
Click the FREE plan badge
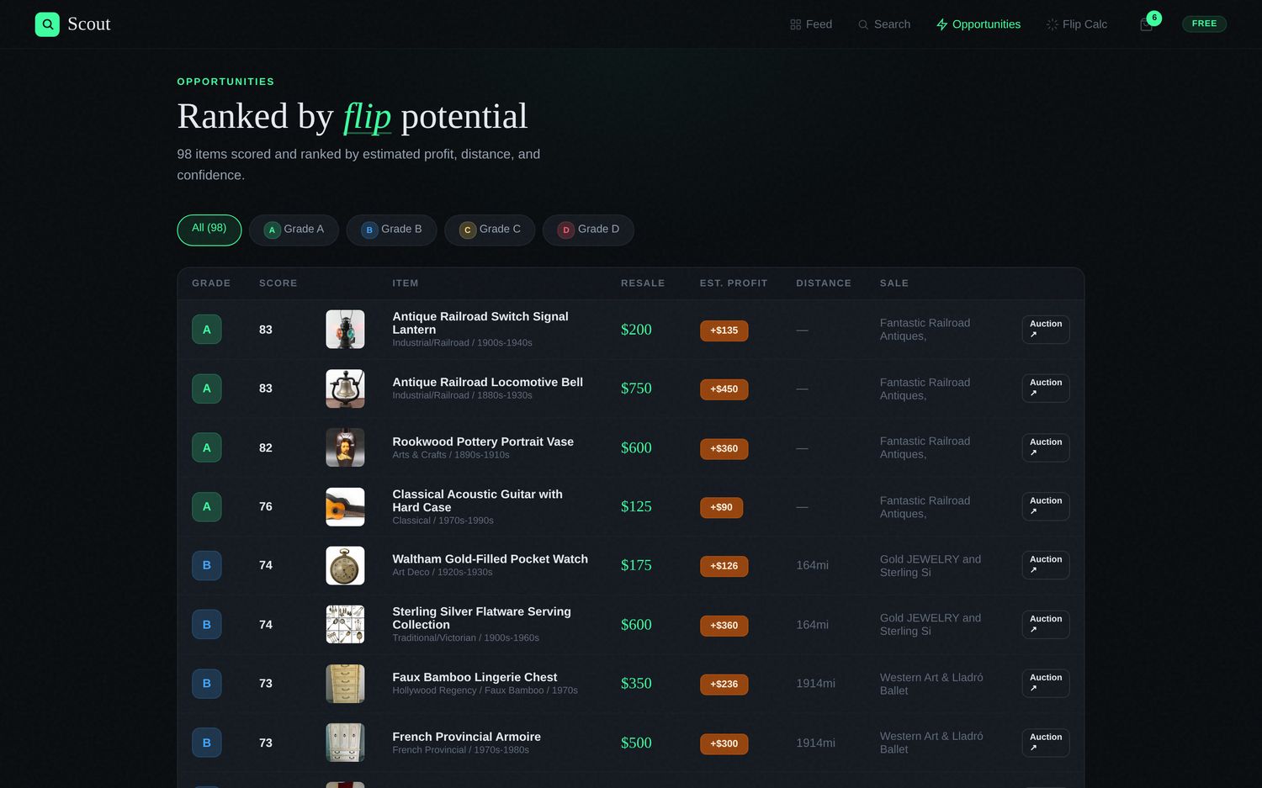click(1204, 24)
